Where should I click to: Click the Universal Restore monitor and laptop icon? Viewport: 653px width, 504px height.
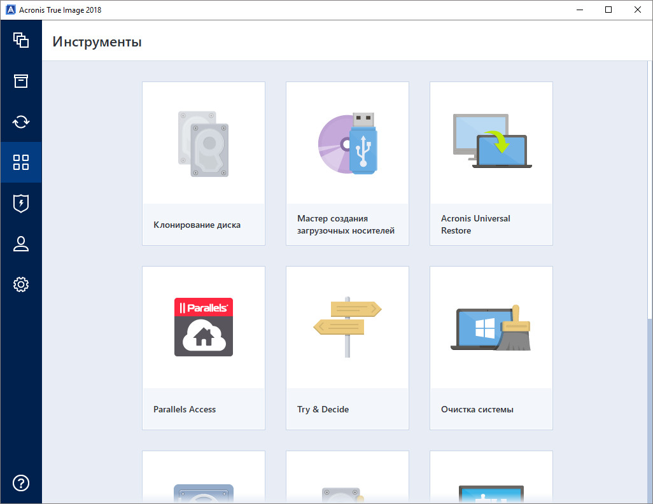click(x=492, y=141)
